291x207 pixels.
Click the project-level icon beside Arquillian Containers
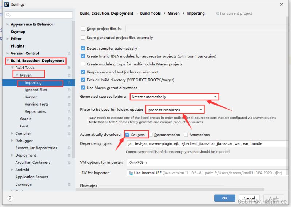(x=69, y=162)
